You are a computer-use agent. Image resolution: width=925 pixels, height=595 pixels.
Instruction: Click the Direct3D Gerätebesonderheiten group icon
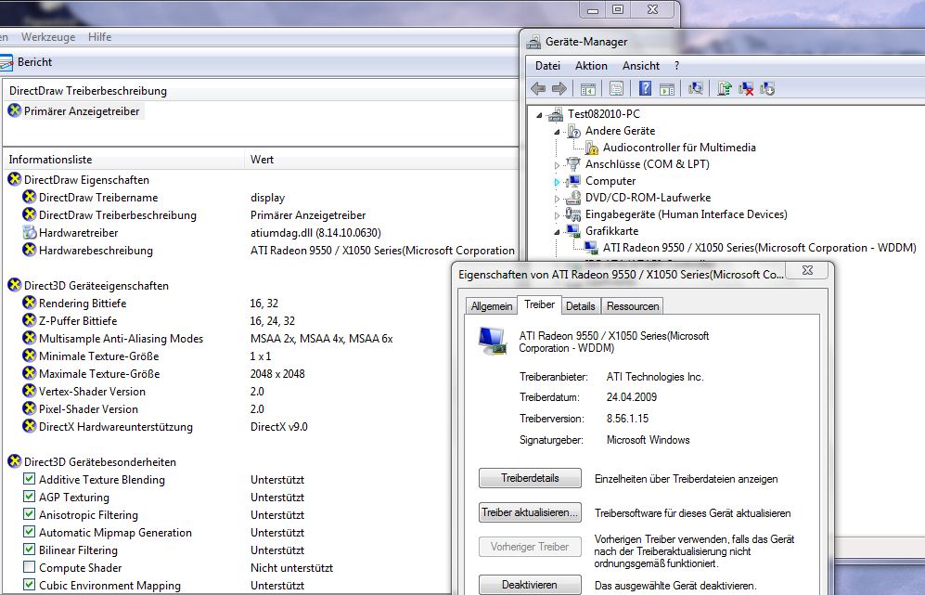[14, 461]
